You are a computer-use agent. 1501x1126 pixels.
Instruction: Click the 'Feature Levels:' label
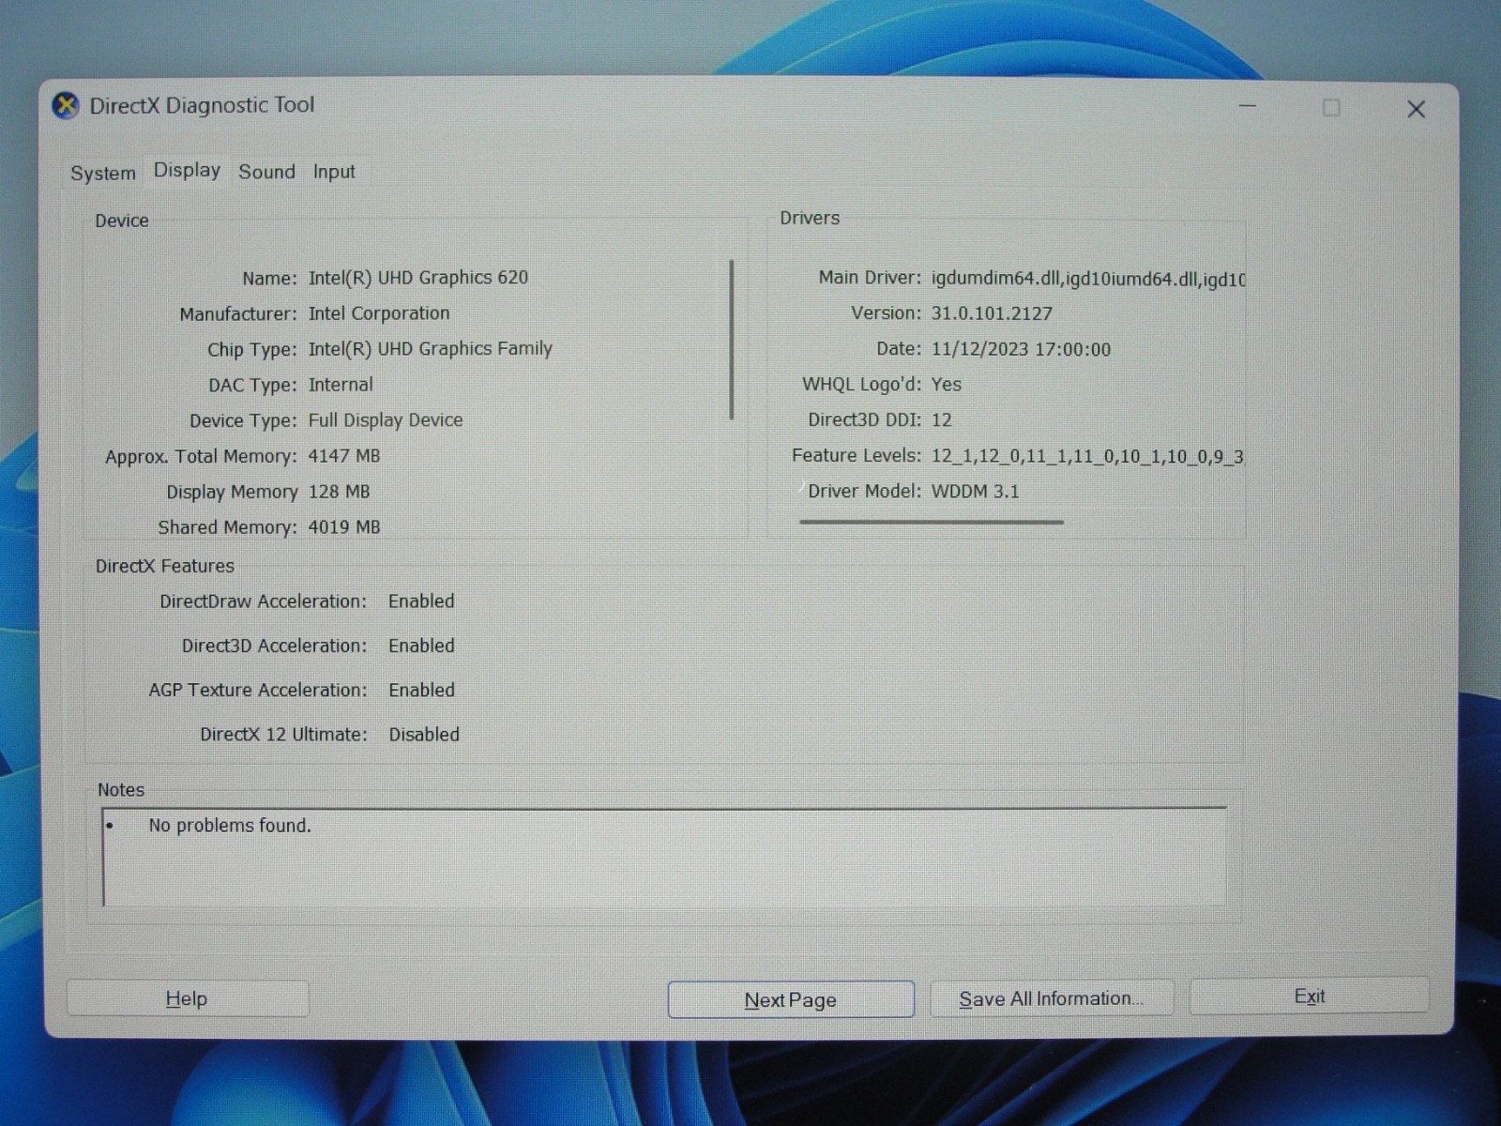click(857, 456)
